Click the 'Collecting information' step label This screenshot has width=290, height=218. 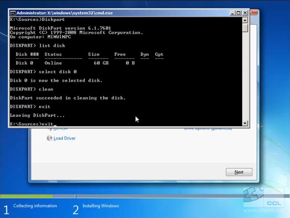[35, 206]
